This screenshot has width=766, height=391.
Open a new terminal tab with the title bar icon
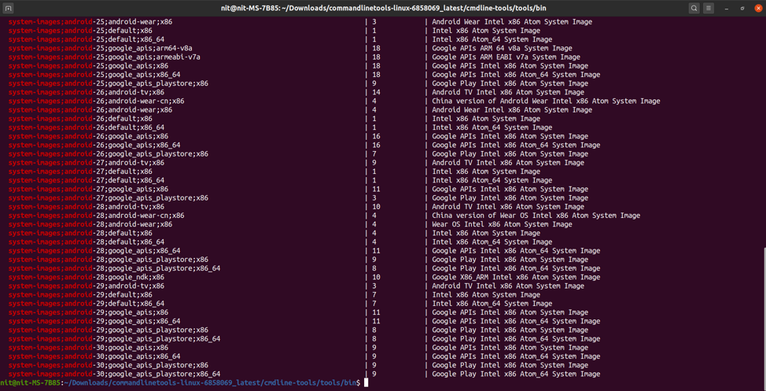click(x=9, y=8)
